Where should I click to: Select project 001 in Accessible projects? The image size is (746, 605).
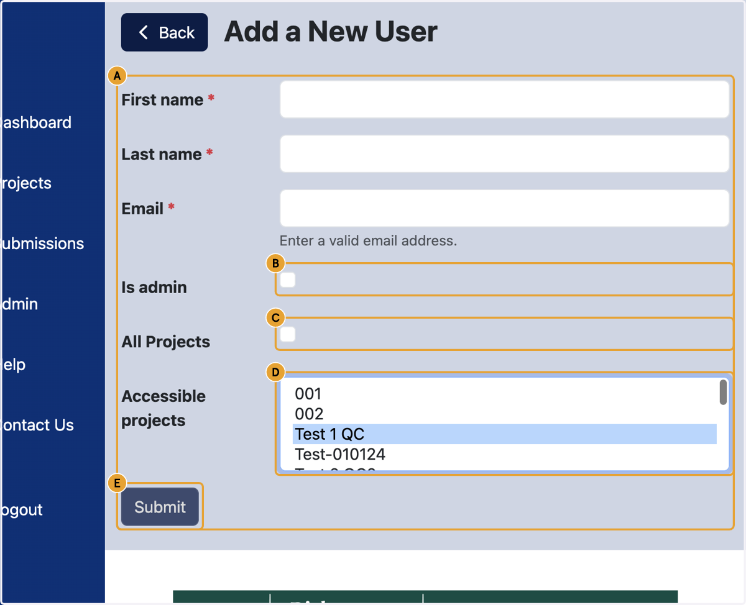point(504,394)
